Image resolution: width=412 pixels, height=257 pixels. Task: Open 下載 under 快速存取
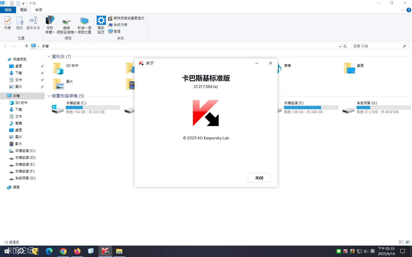coord(16,73)
